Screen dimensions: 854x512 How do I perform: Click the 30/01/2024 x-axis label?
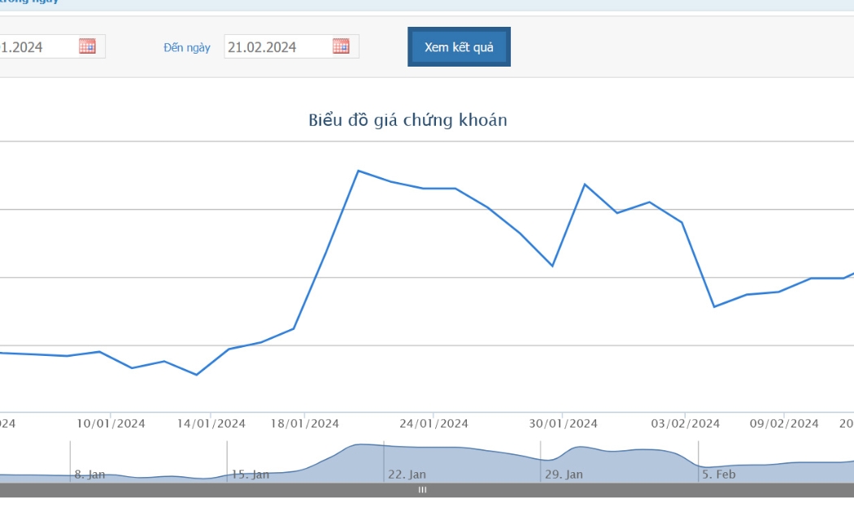click(x=563, y=423)
